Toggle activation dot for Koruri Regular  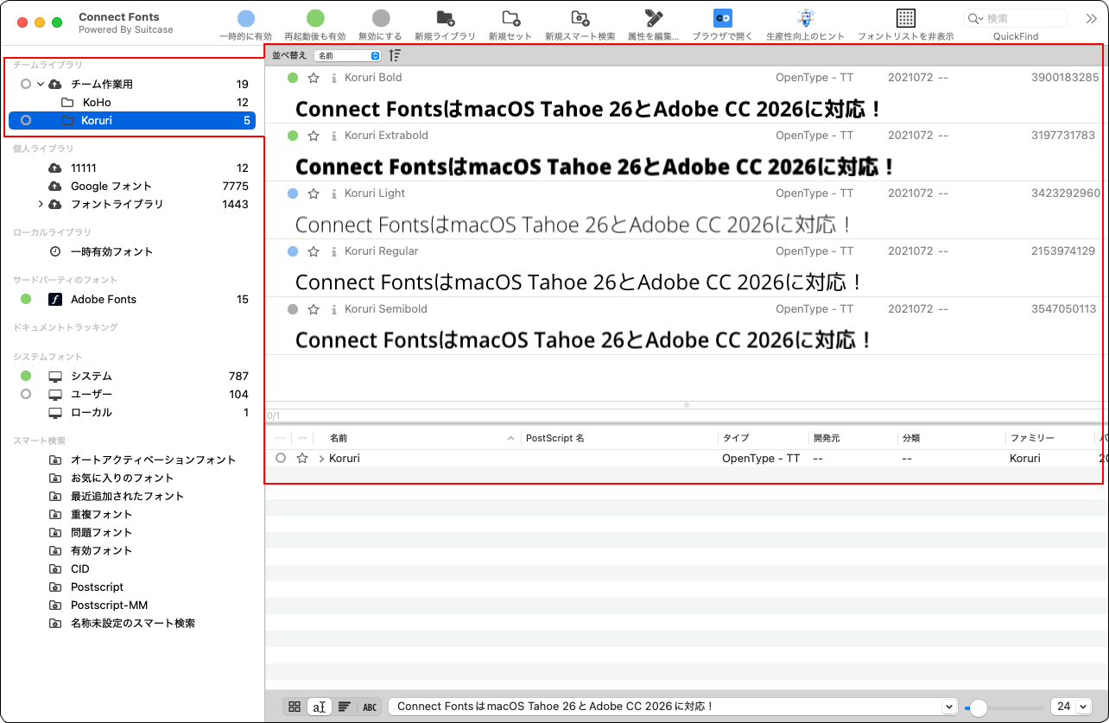pos(293,251)
